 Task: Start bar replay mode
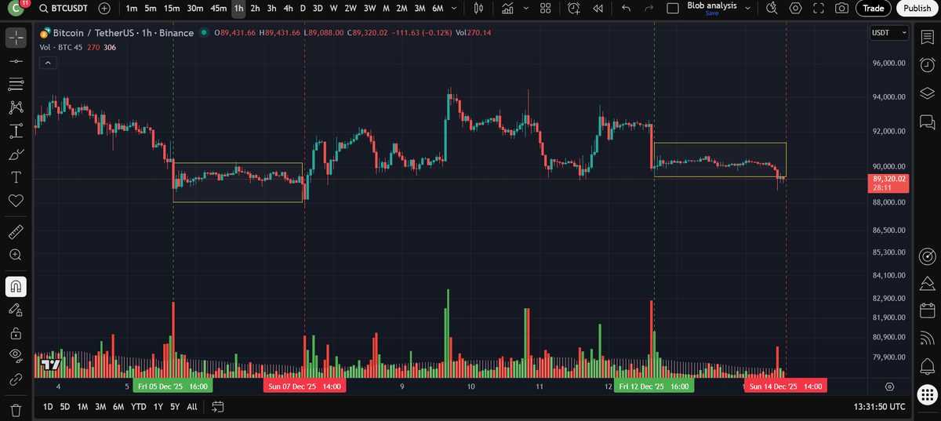598,9
